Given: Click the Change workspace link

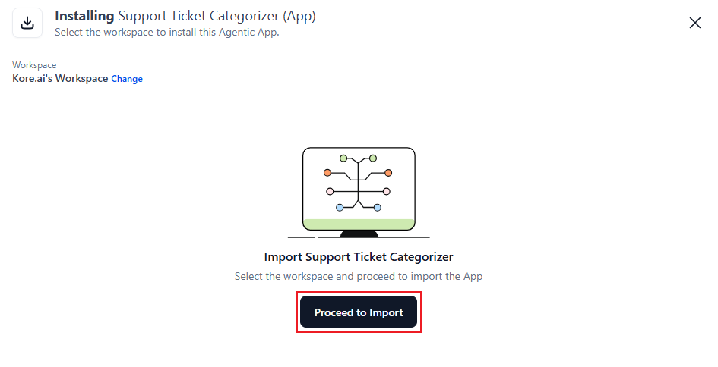Looking at the screenshot, I should coord(127,79).
